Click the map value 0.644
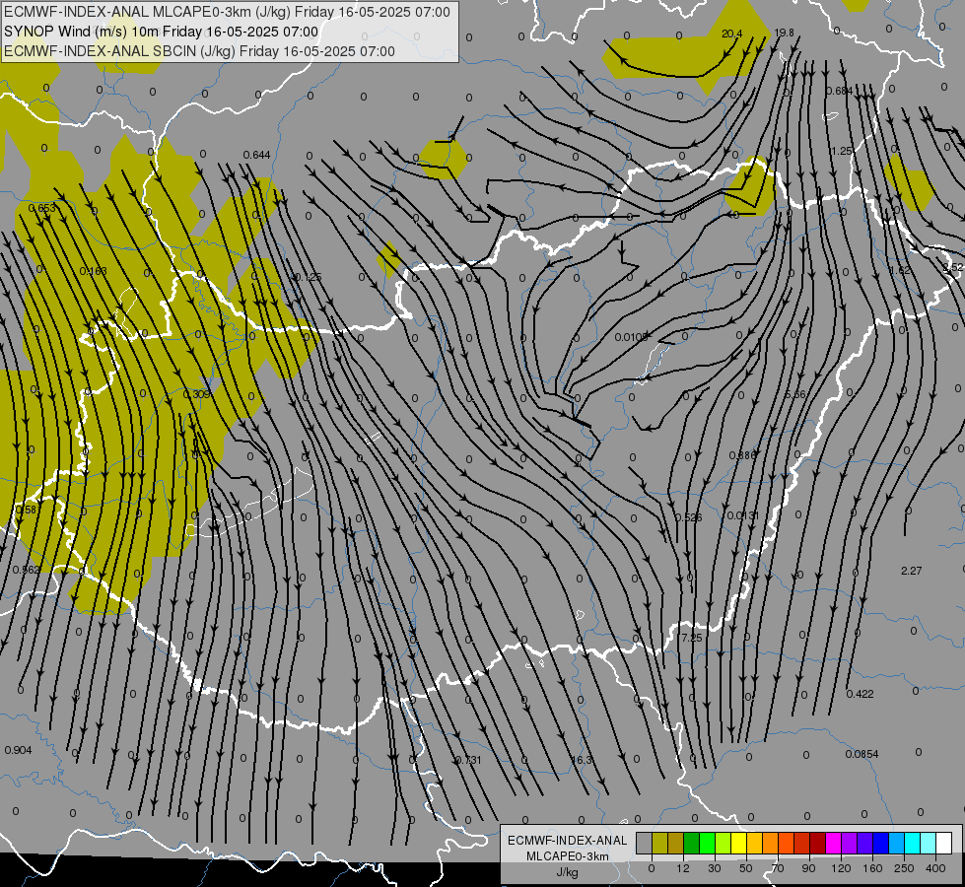Screen dimensions: 965x887 coord(256,155)
